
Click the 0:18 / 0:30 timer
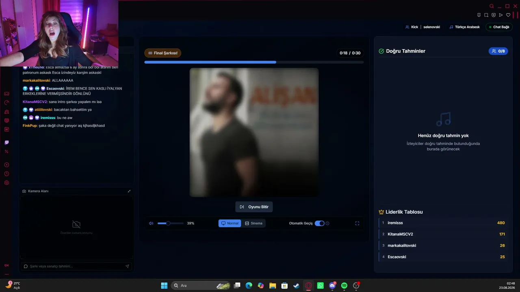pyautogui.click(x=350, y=53)
